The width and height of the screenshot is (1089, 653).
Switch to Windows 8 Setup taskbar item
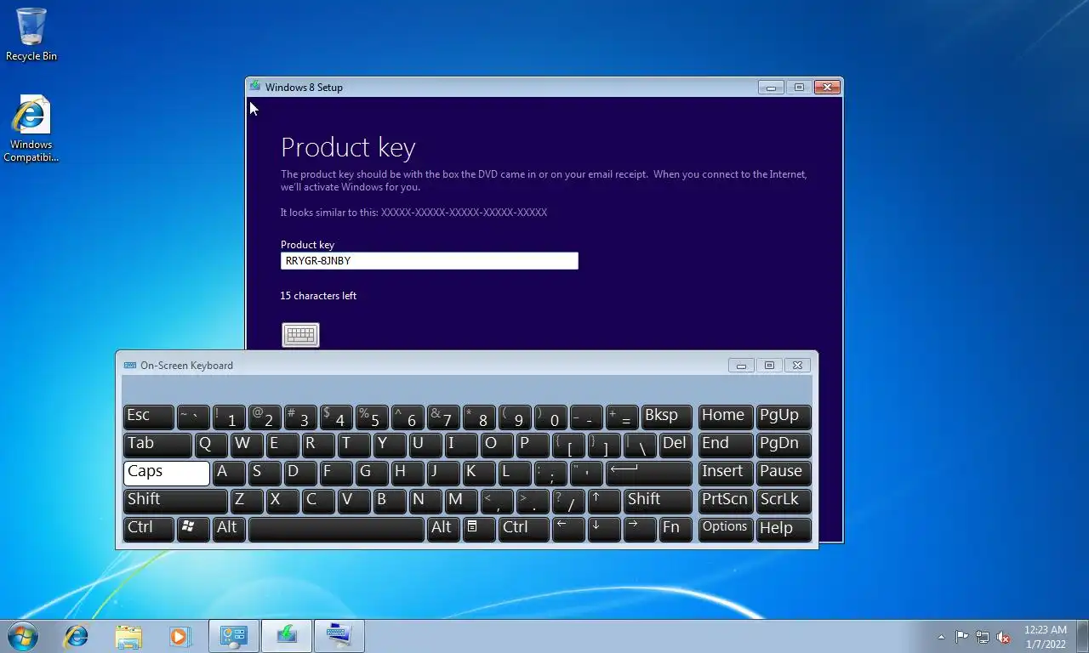point(287,635)
